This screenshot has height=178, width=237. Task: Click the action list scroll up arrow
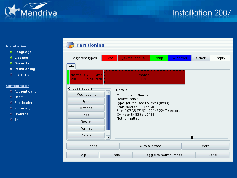tap(108, 93)
